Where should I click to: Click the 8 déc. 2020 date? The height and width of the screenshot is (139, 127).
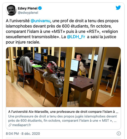pos(31,134)
